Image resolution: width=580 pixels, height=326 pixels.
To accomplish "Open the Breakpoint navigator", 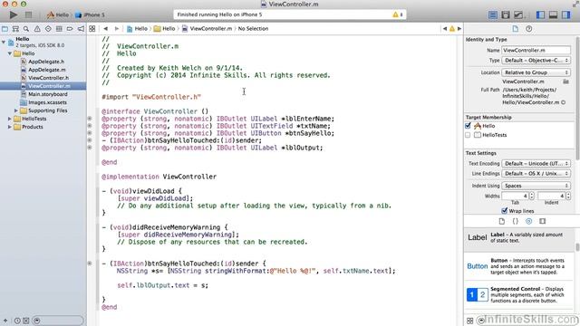I will pyautogui.click(x=70, y=28).
